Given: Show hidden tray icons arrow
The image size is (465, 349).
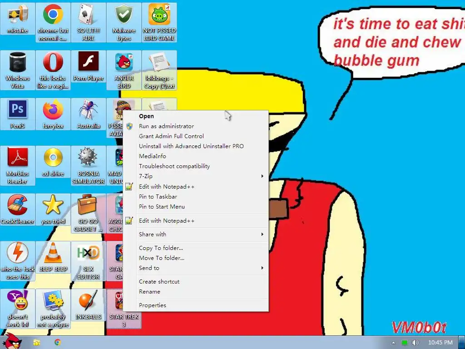Looking at the screenshot, I should coord(393,343).
